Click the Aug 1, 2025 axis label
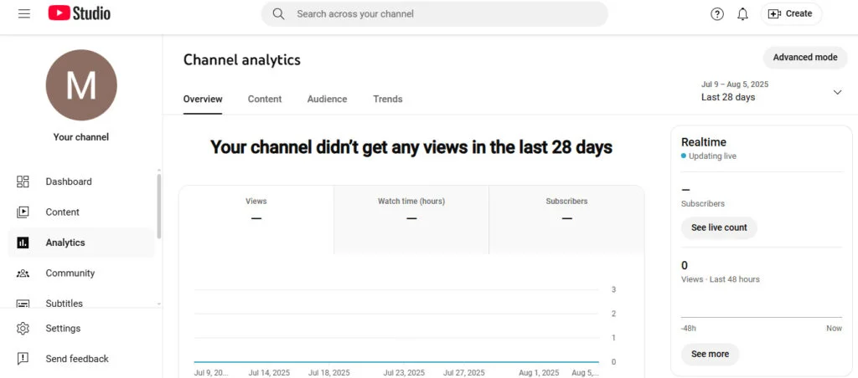858x378 pixels. coord(537,372)
